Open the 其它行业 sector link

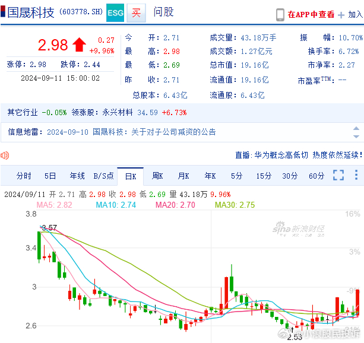(23, 113)
